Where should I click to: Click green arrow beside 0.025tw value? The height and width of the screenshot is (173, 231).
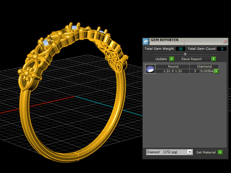(x=217, y=71)
